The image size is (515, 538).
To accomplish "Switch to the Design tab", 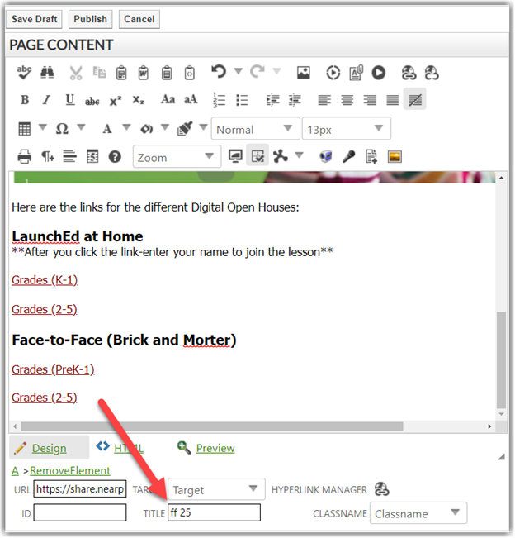I will point(49,448).
